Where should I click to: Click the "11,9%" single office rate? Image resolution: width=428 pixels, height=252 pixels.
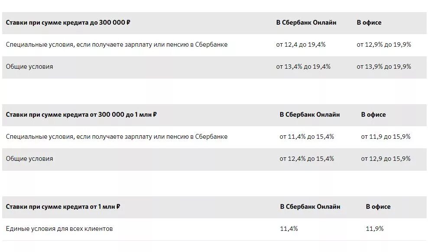(375, 229)
